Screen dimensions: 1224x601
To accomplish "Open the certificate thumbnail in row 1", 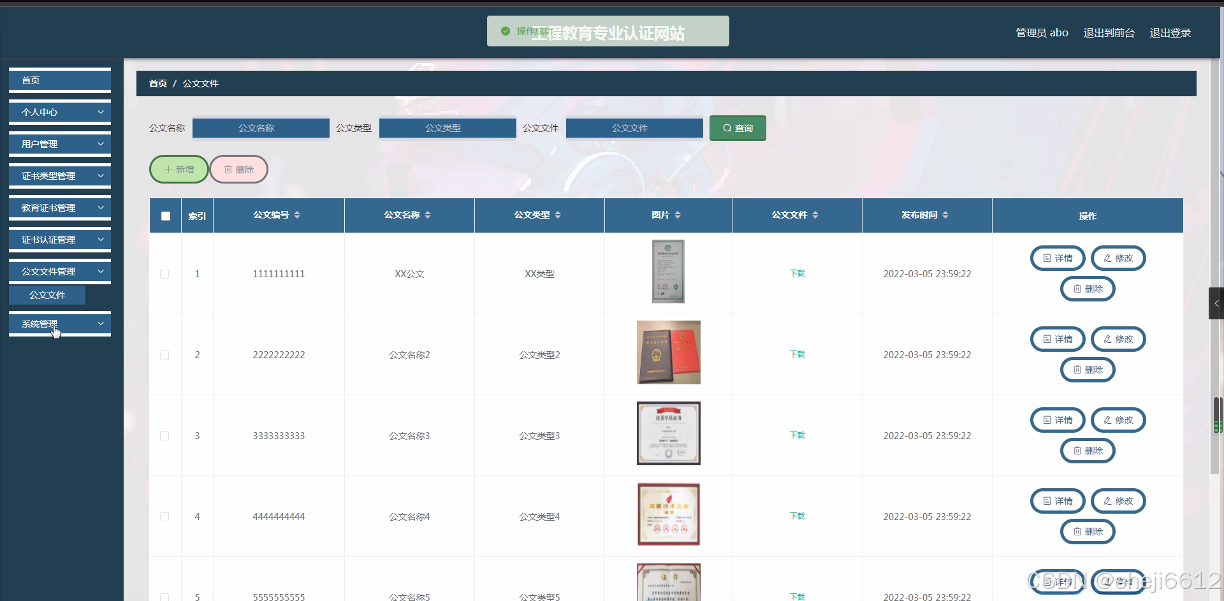I will (x=668, y=272).
